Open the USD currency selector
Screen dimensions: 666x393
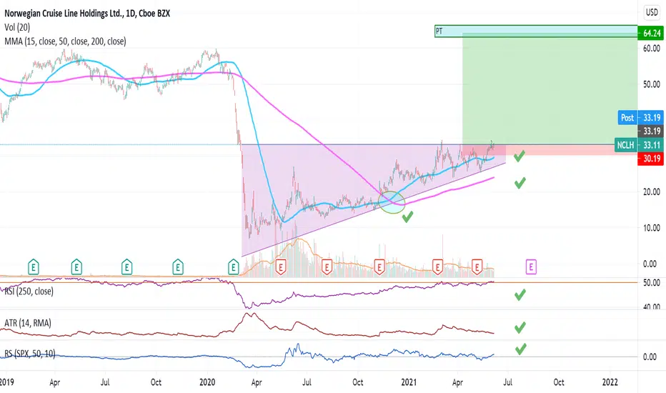(x=652, y=12)
